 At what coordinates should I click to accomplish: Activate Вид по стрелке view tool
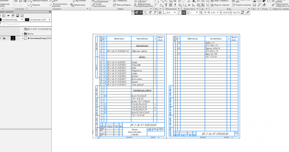tap(220, 5)
